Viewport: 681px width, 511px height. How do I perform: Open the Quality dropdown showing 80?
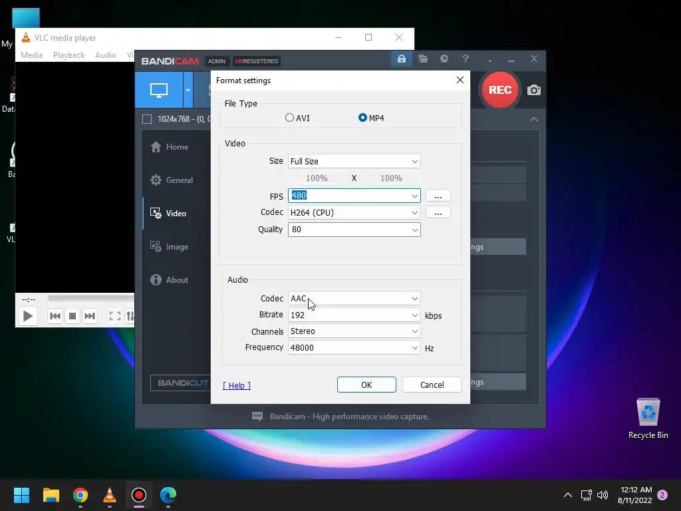pyautogui.click(x=354, y=230)
